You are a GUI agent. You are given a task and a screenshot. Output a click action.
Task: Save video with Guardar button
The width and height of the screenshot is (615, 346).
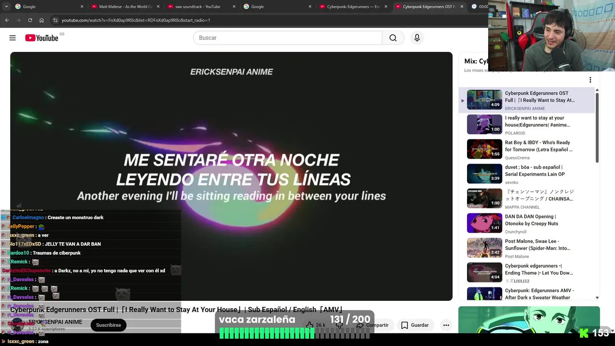(415, 325)
